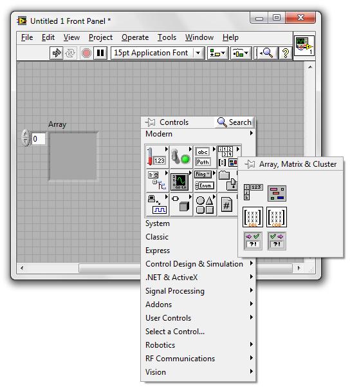Open List, Table & Tree palette
This screenshot has height=387, width=350.
[157, 181]
